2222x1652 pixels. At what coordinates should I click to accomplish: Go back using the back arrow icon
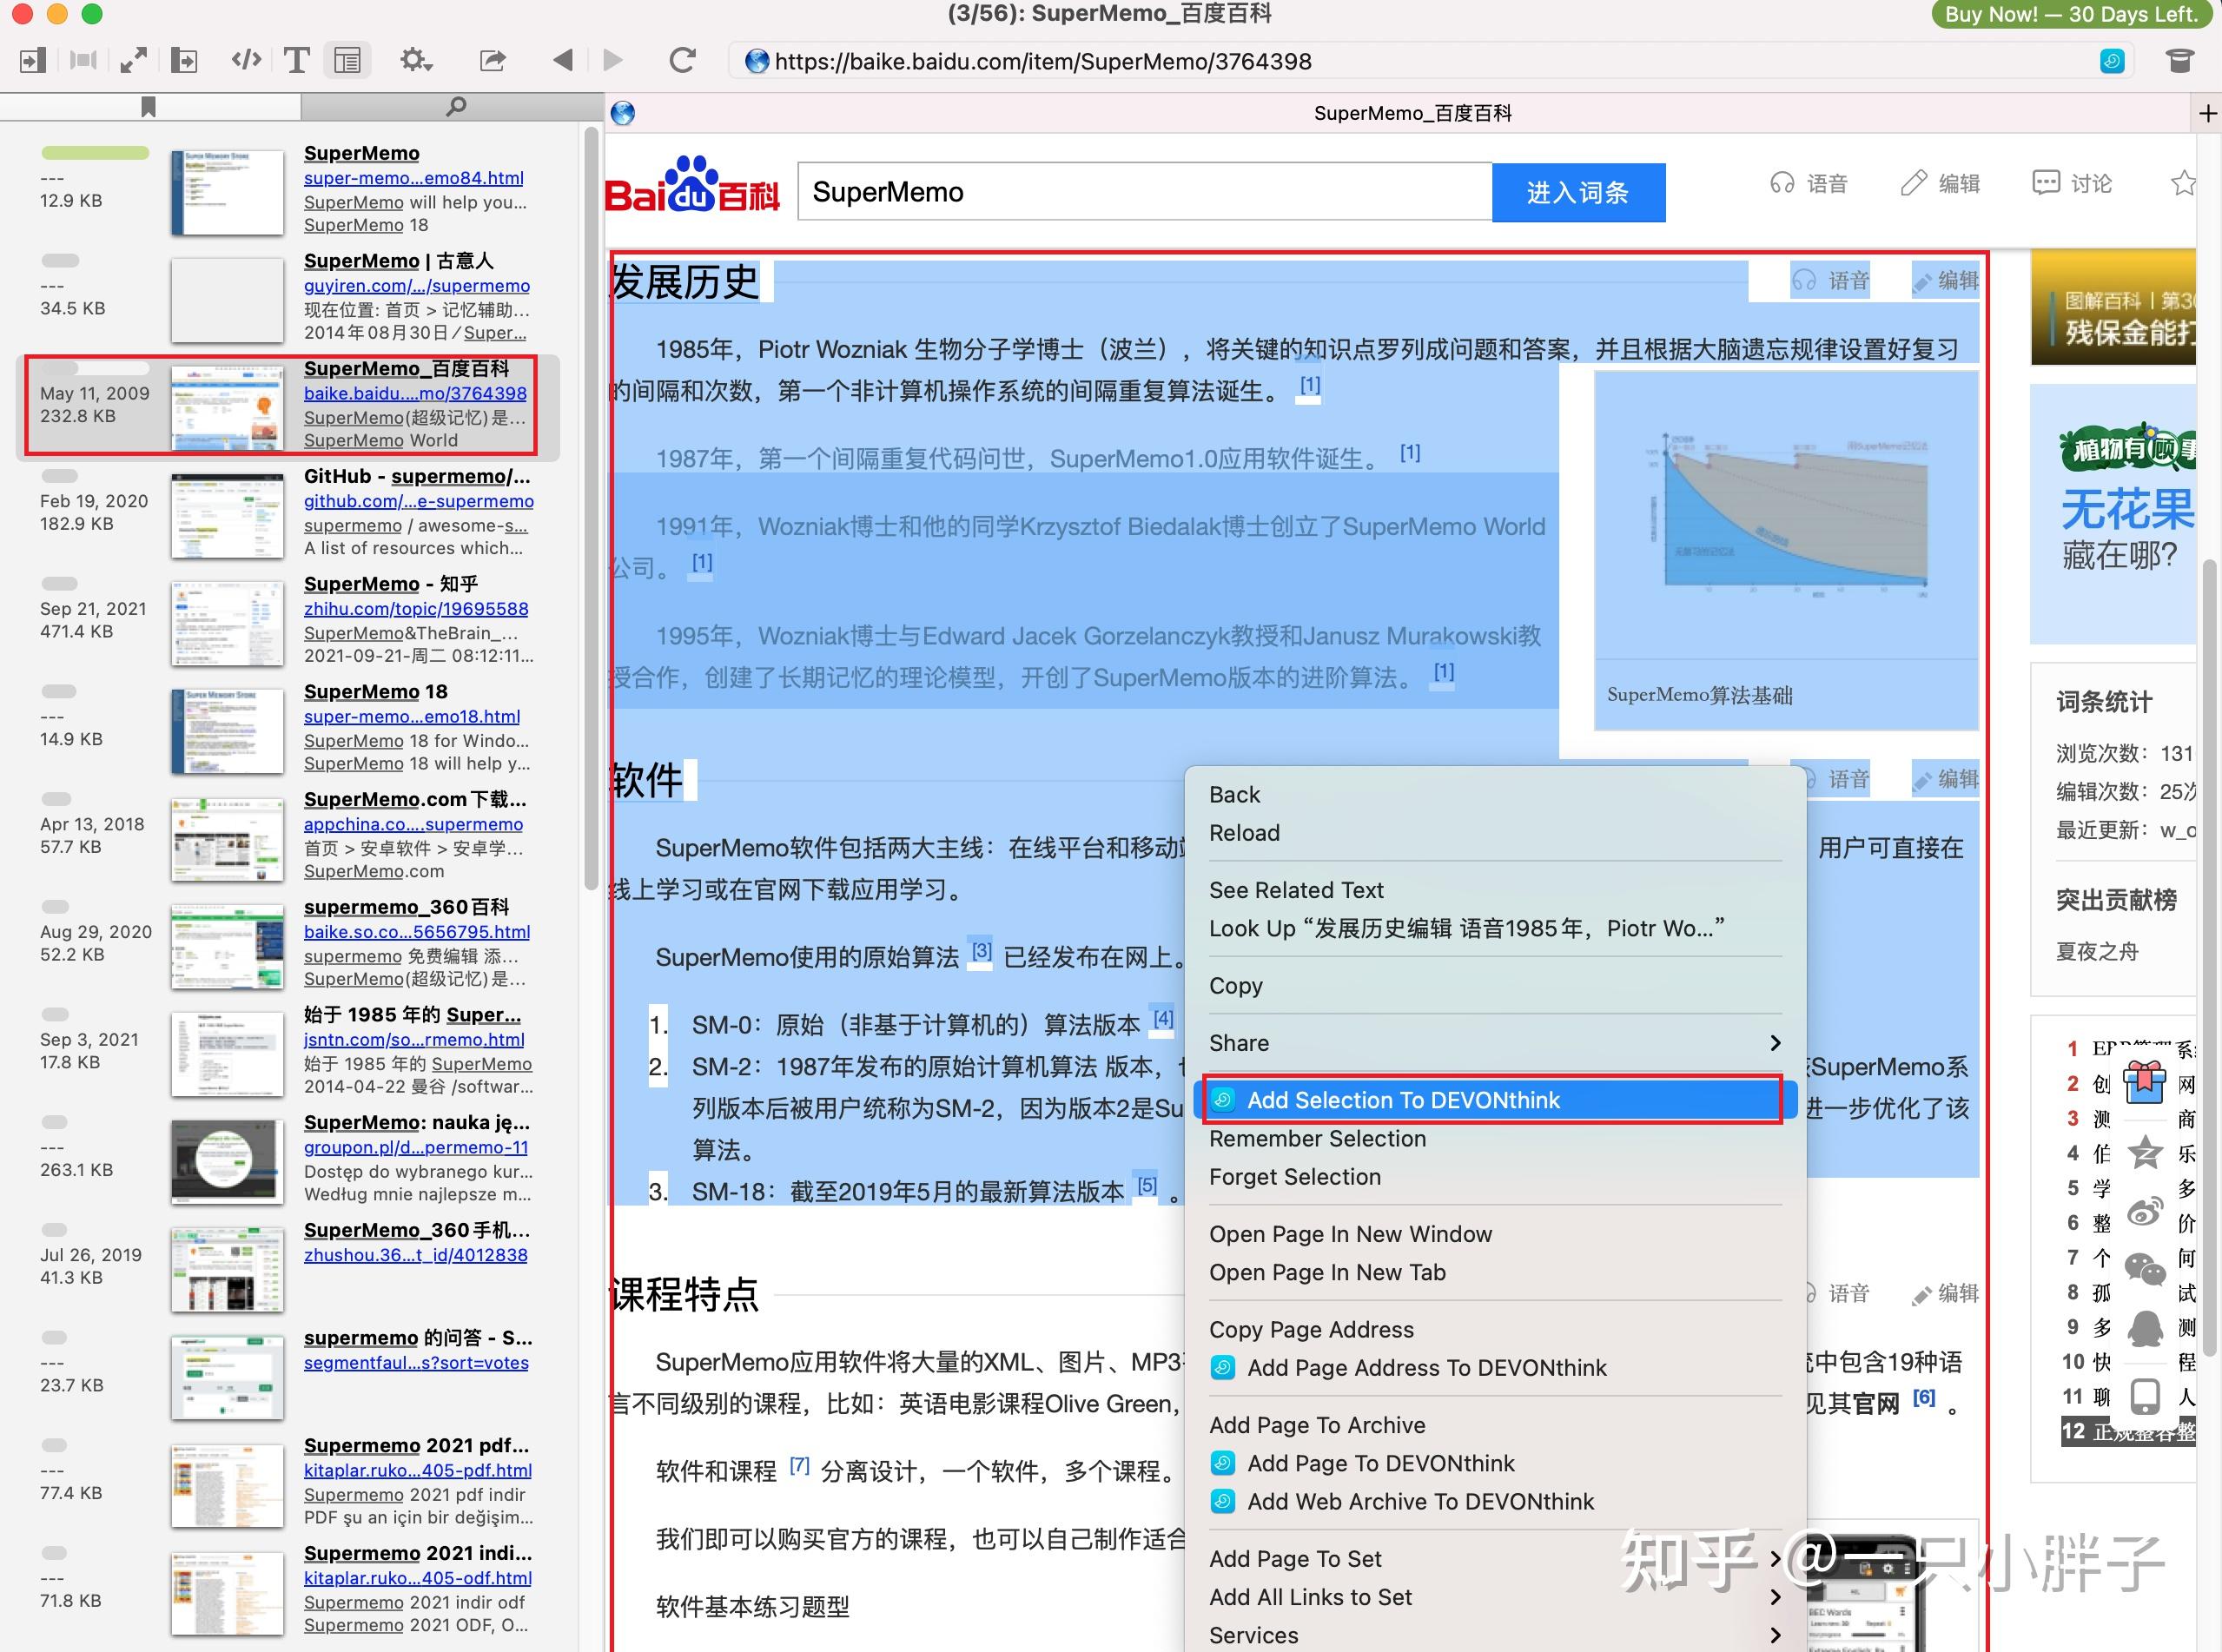pyautogui.click(x=563, y=60)
